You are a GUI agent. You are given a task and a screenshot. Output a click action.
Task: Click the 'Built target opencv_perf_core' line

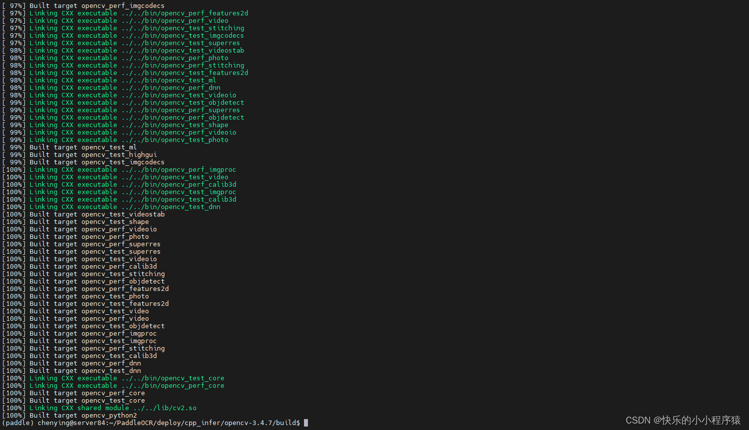click(x=74, y=393)
